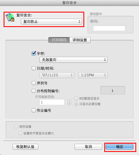
Task: Increment the starting page number stepper
Action: [69, 101]
